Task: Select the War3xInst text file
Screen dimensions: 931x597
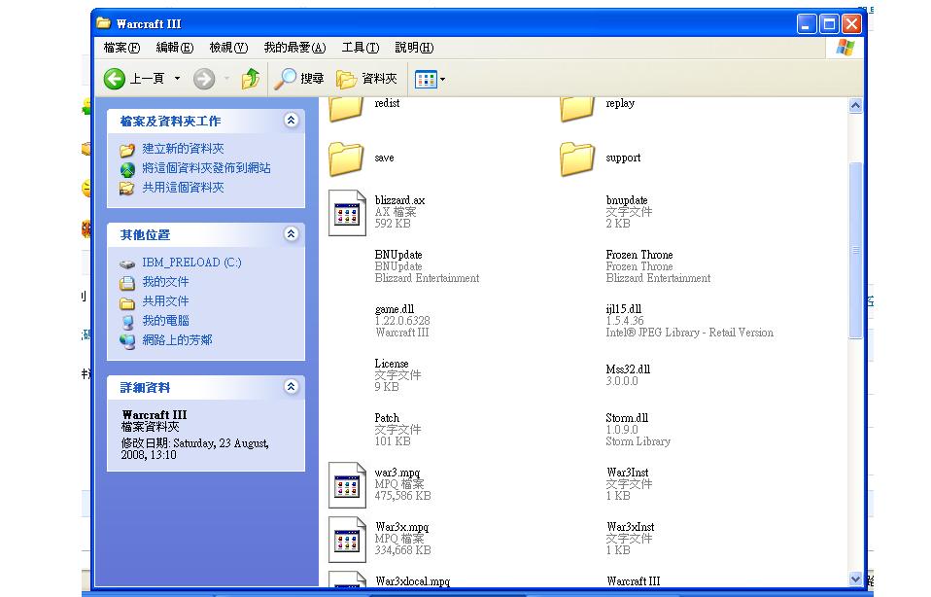Action: (x=630, y=539)
